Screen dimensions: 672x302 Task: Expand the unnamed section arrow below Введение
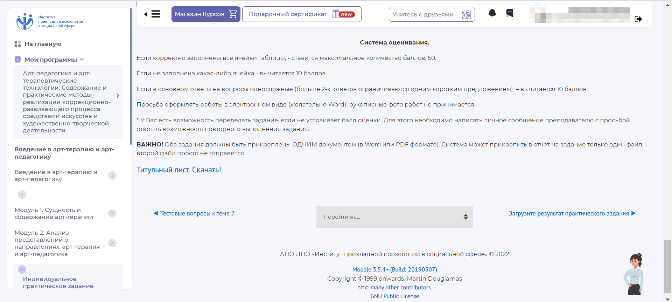(22, 194)
